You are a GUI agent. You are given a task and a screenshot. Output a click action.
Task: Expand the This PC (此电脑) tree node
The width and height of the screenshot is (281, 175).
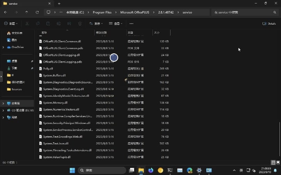click(x=3, y=103)
